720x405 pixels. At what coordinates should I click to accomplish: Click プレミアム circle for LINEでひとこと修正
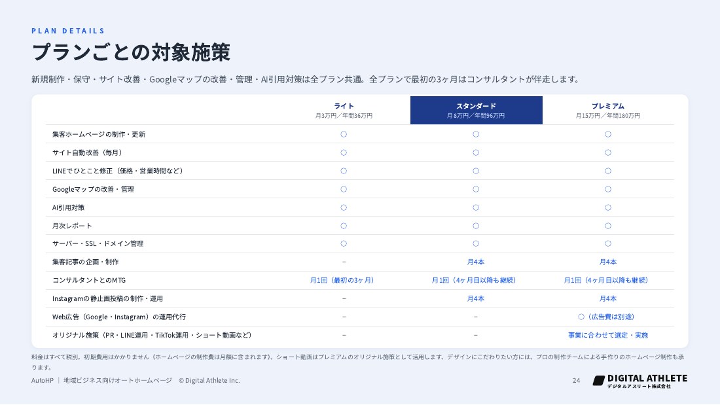608,171
